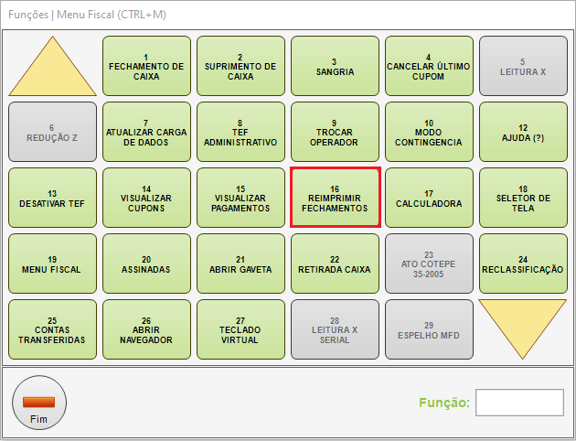Open 19 Menu Fiscal
This screenshot has height=441, width=576.
click(x=52, y=264)
